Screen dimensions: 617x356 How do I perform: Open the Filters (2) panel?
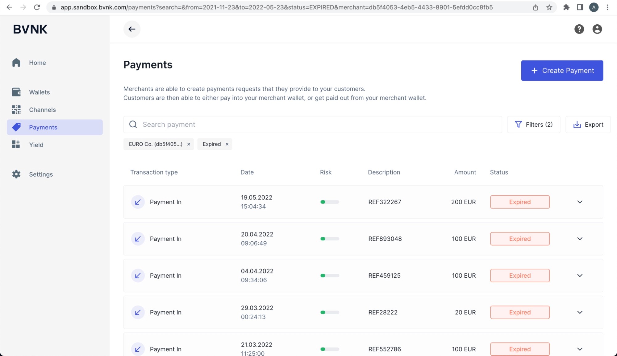(534, 125)
